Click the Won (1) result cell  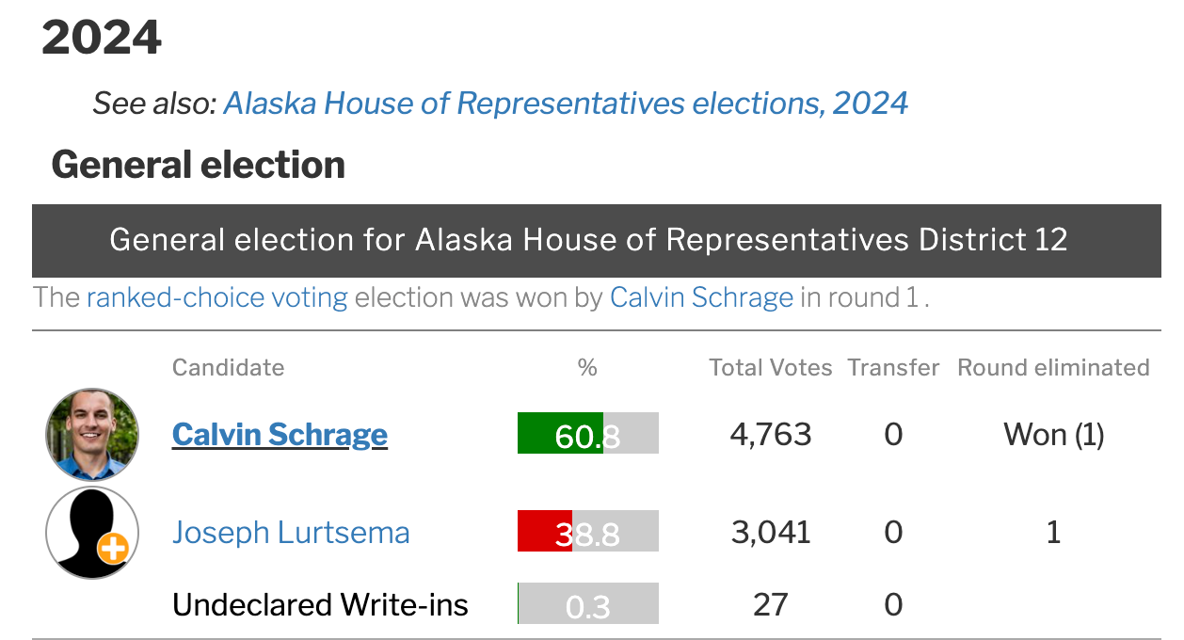pos(1053,434)
